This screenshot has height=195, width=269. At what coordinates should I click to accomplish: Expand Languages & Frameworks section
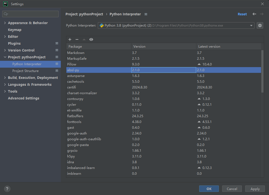[x=5, y=85]
